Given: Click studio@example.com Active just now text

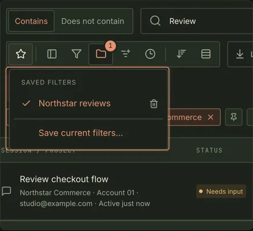Looking at the screenshot, I should (x=85, y=203).
